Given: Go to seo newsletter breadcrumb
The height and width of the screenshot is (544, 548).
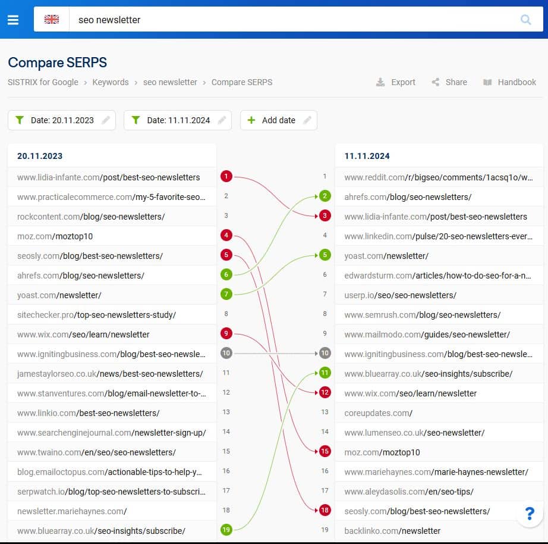Looking at the screenshot, I should coord(170,82).
